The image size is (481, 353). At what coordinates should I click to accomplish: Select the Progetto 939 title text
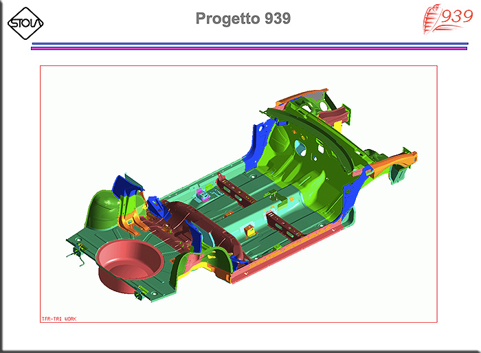[x=243, y=19]
